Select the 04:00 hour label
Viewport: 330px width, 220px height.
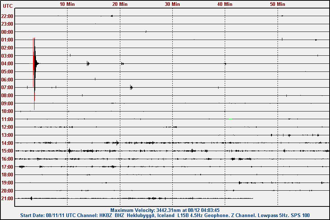pyautogui.click(x=7, y=63)
